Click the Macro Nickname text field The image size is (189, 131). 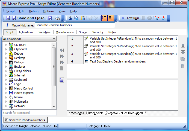[75, 25]
